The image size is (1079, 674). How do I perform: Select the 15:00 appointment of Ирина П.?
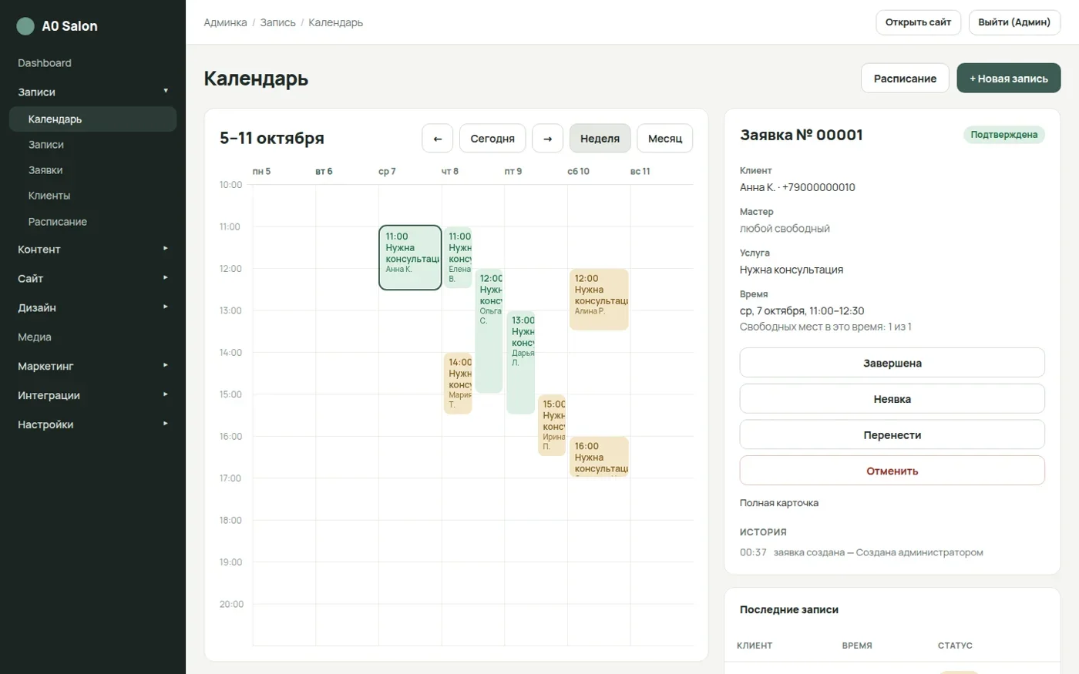pos(552,425)
